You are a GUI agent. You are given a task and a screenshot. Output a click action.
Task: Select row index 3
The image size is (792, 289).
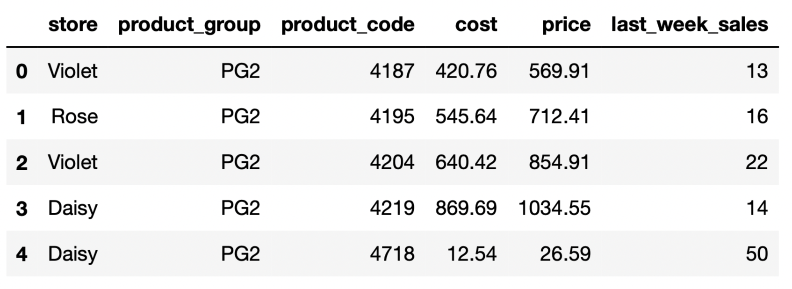[22, 209]
